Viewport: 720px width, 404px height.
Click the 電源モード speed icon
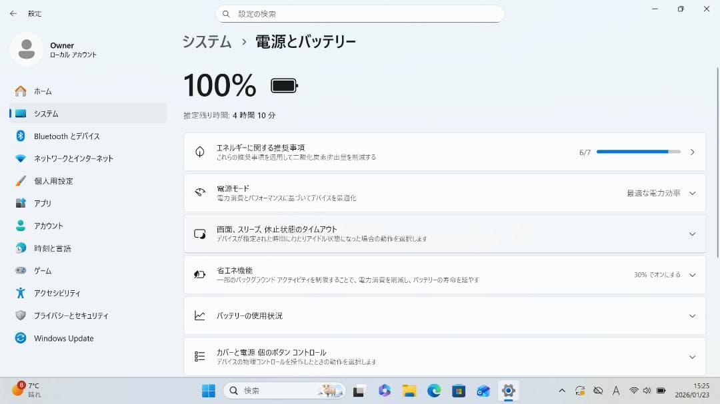pos(199,192)
